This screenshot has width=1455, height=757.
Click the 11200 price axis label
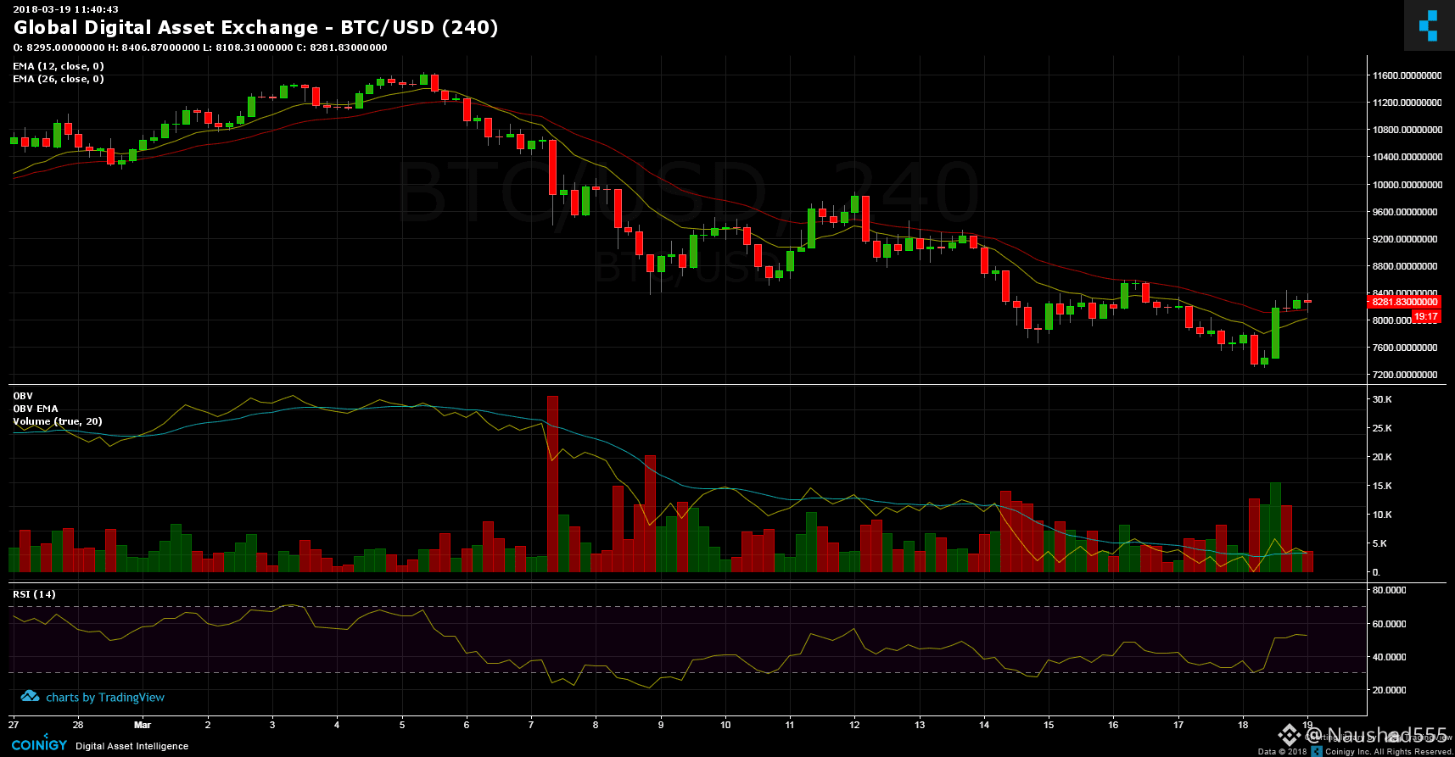pyautogui.click(x=1407, y=103)
